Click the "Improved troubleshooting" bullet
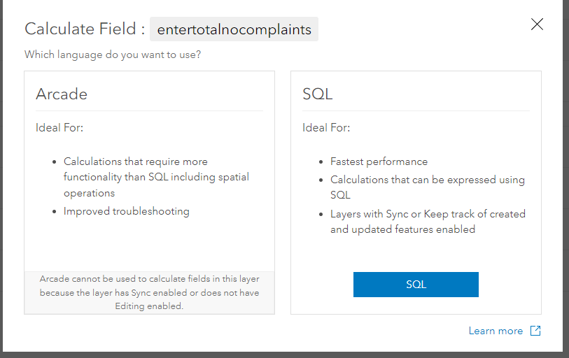569x358 pixels. click(126, 211)
